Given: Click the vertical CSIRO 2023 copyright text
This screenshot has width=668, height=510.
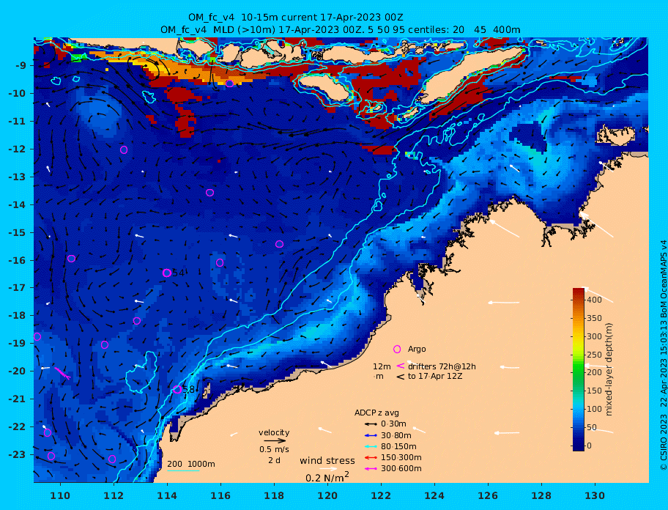Looking at the screenshot, I should [x=663, y=355].
